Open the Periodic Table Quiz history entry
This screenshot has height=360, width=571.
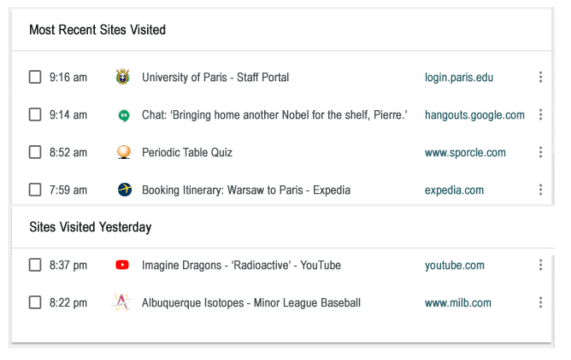point(187,152)
